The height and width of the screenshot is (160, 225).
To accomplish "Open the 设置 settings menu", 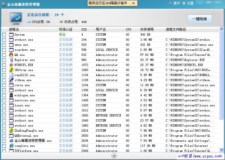I will coord(188,3).
